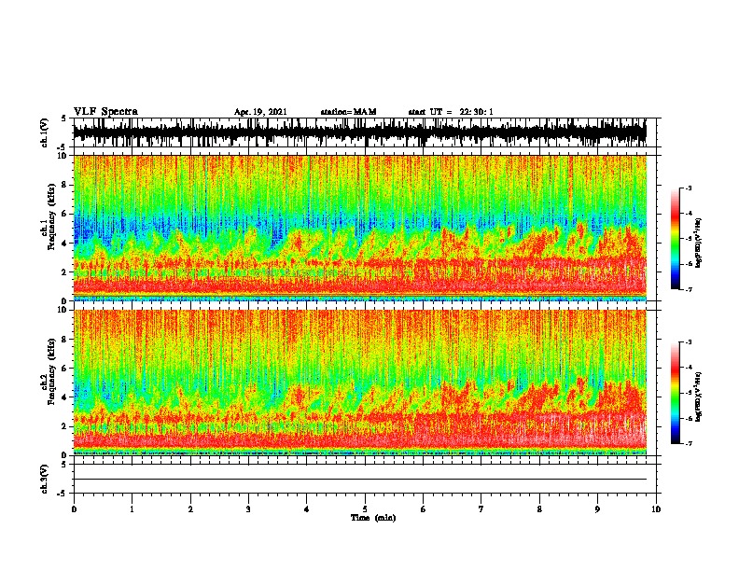Viewport: 739px width, 571px height.
Task: Click the ch.1 voltage waveform trace
Action: pyautogui.click(x=359, y=132)
